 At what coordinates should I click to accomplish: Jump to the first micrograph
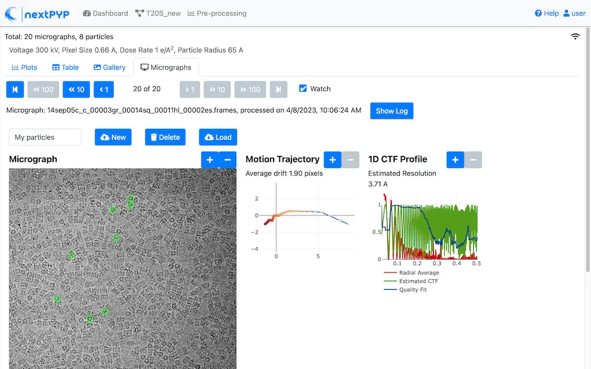click(x=14, y=89)
